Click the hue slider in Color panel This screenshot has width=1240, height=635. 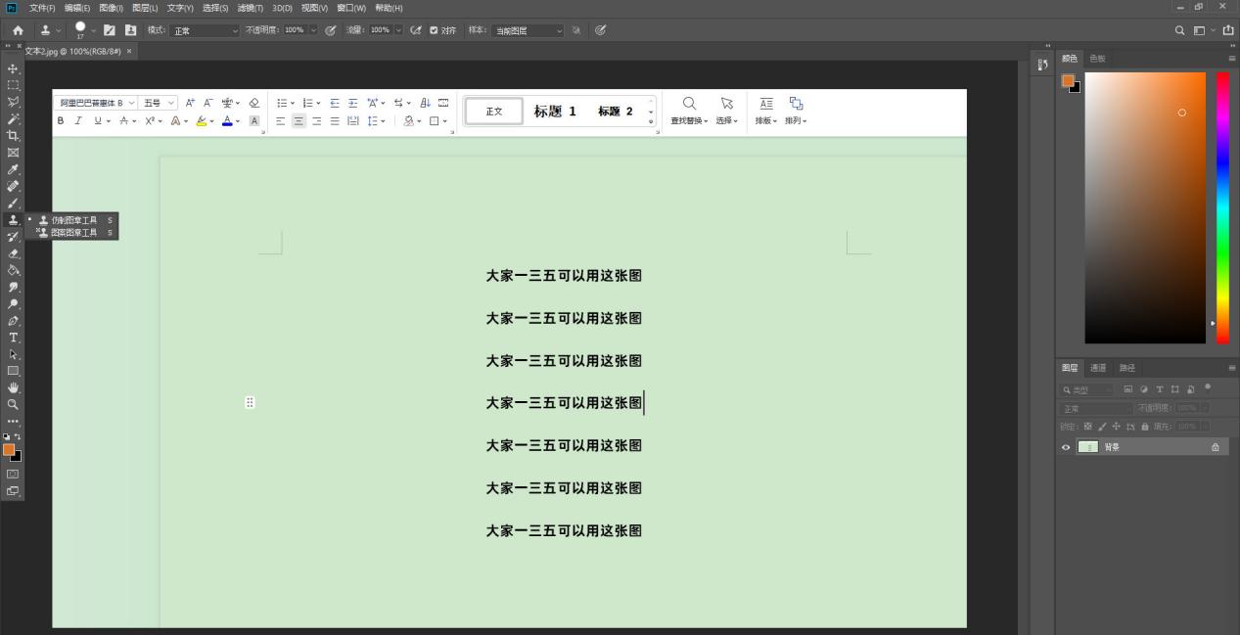1222,207
